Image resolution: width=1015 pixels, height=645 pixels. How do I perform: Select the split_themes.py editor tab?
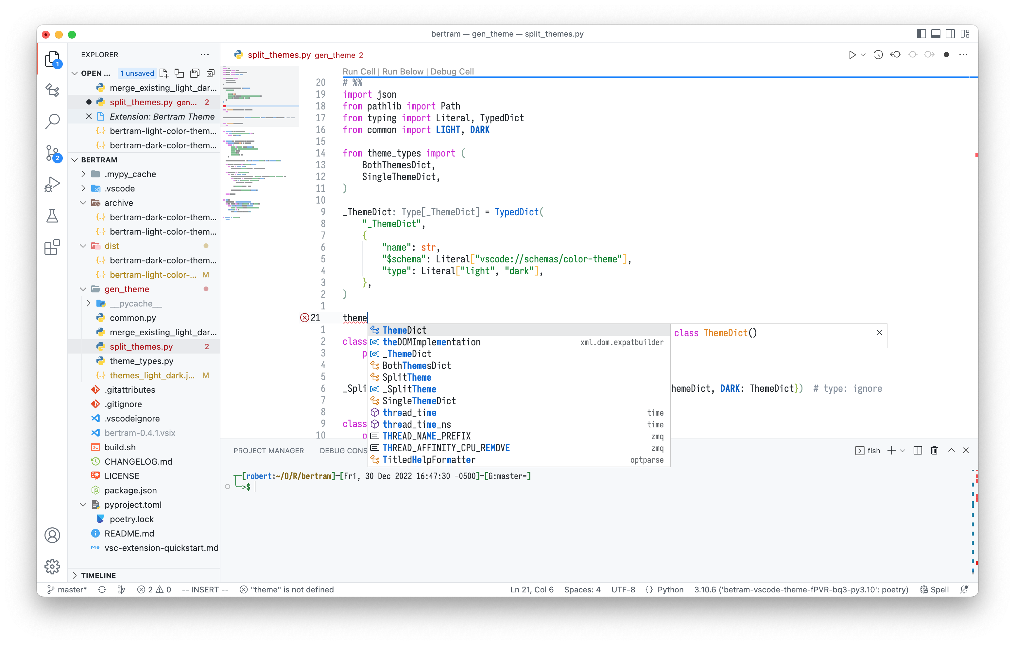279,55
